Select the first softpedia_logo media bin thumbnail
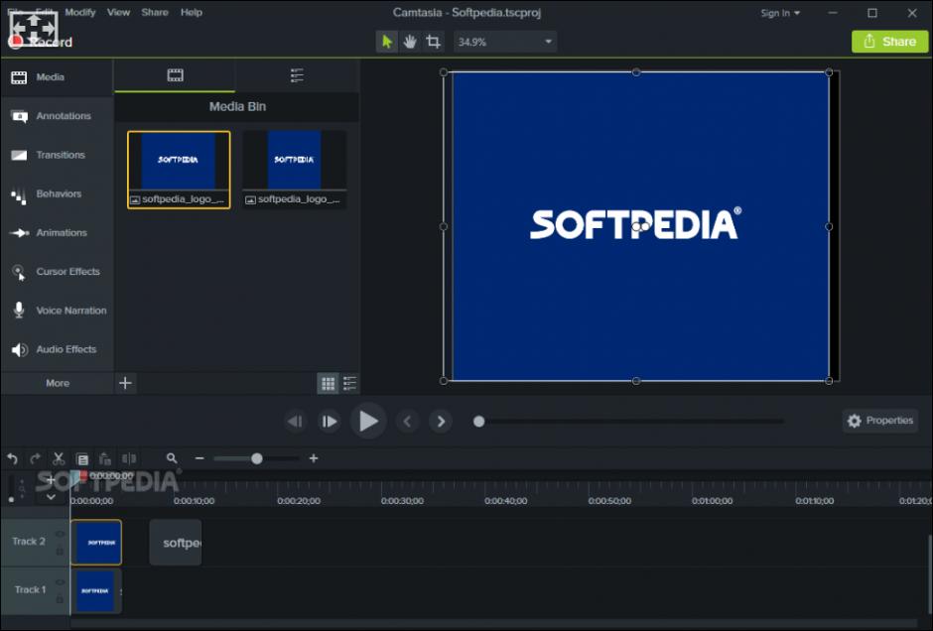This screenshot has height=631, width=933. pyautogui.click(x=179, y=170)
